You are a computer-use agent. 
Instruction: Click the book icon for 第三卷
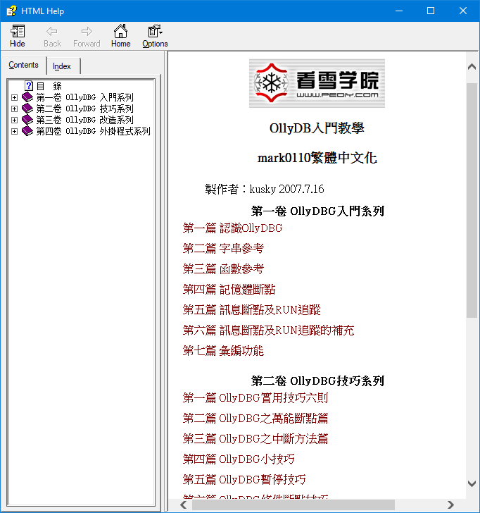27,120
